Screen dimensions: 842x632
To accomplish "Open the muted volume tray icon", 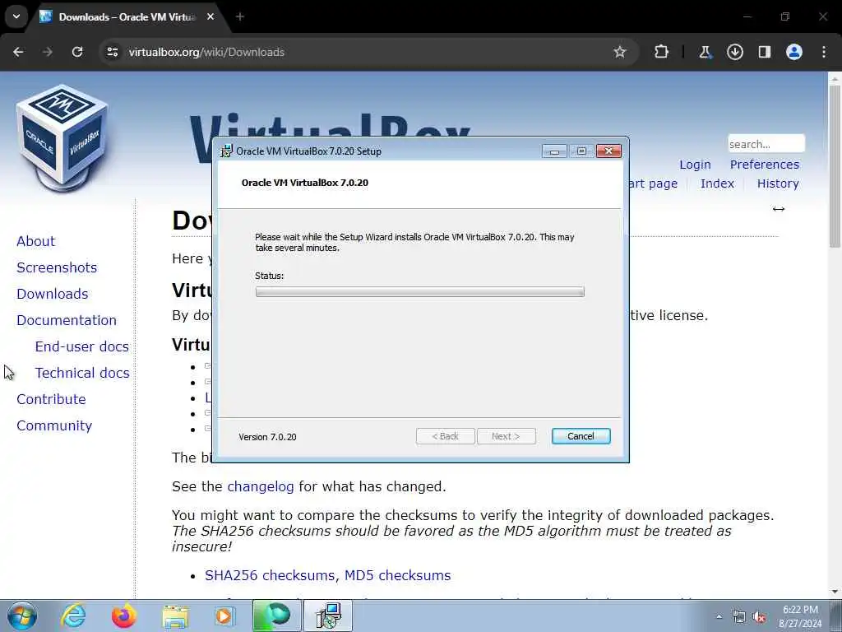I will (759, 617).
